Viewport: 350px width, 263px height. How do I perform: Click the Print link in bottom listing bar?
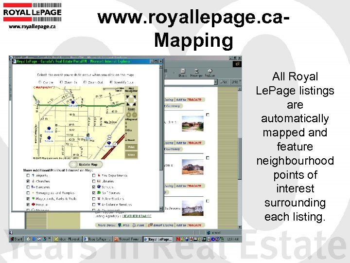(139, 225)
